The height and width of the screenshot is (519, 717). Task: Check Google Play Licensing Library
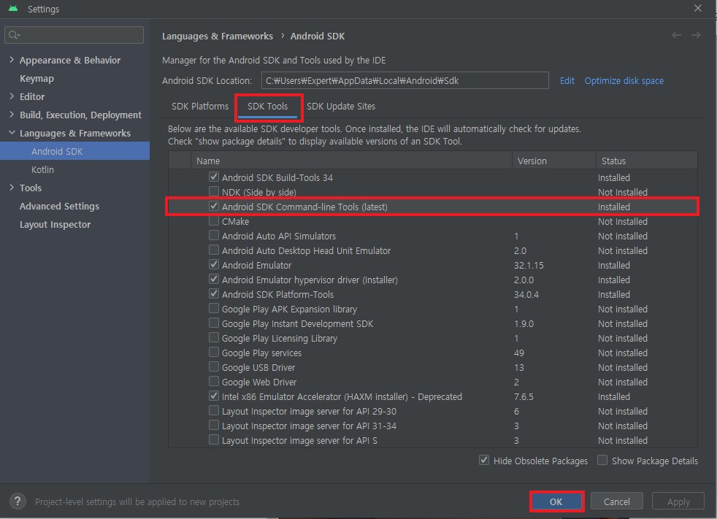[213, 337]
